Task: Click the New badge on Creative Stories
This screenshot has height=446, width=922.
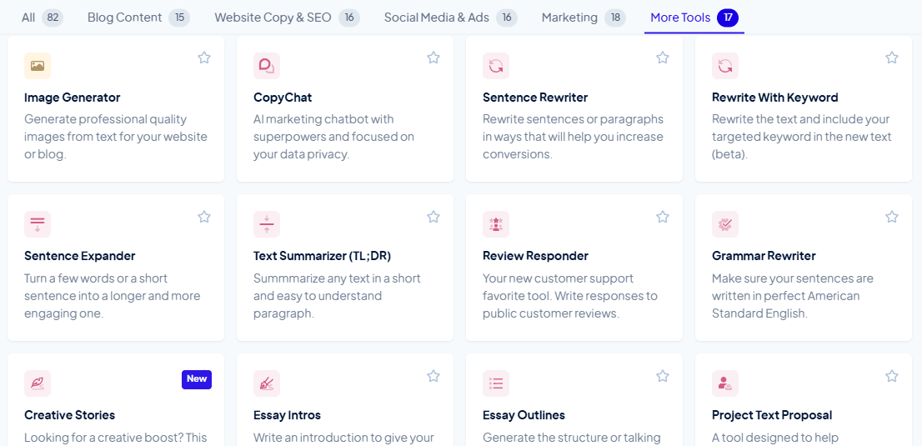Action: tap(197, 379)
